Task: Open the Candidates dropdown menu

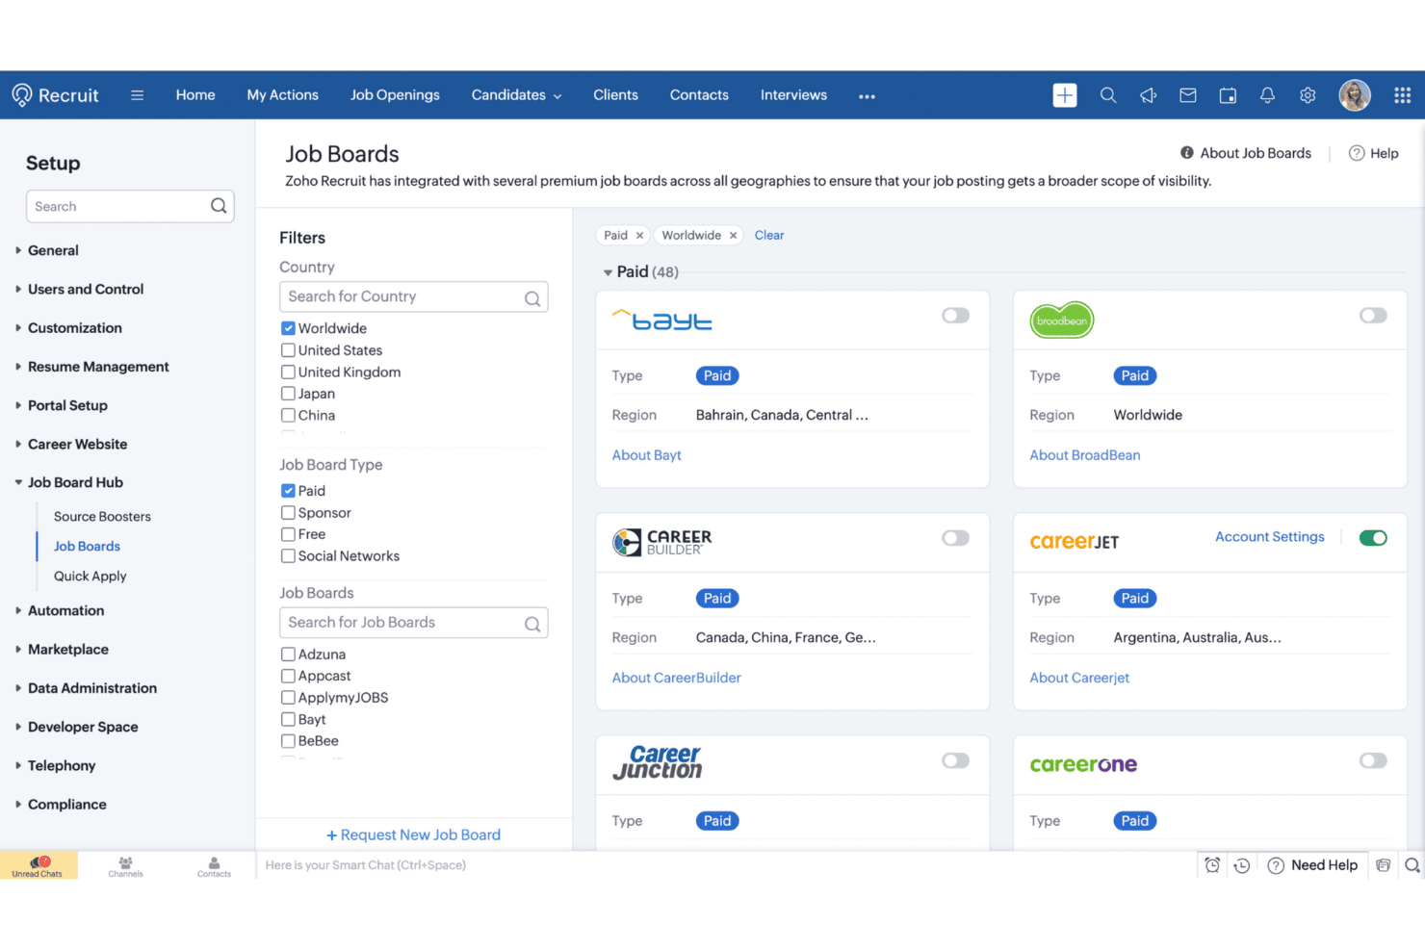Action: pos(516,95)
